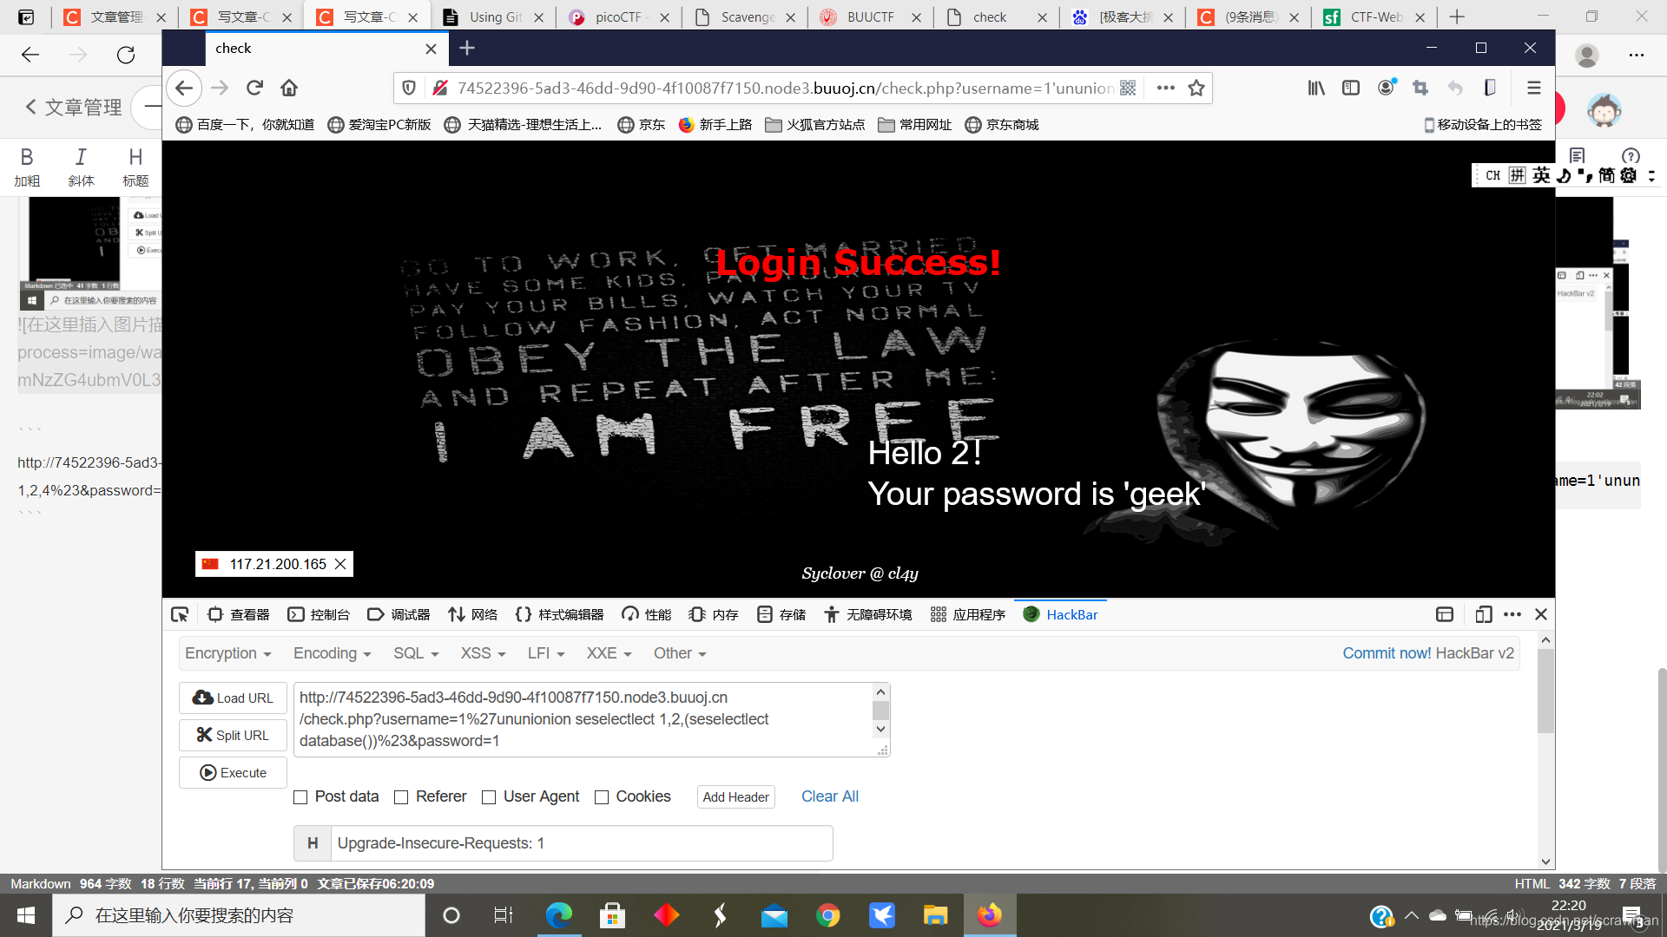Enable Post data checkbox
The height and width of the screenshot is (937, 1667).
point(300,797)
